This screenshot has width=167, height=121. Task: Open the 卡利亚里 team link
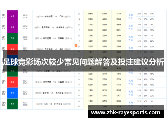(x=59, y=93)
